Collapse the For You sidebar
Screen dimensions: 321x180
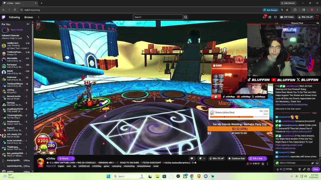pos(28,24)
